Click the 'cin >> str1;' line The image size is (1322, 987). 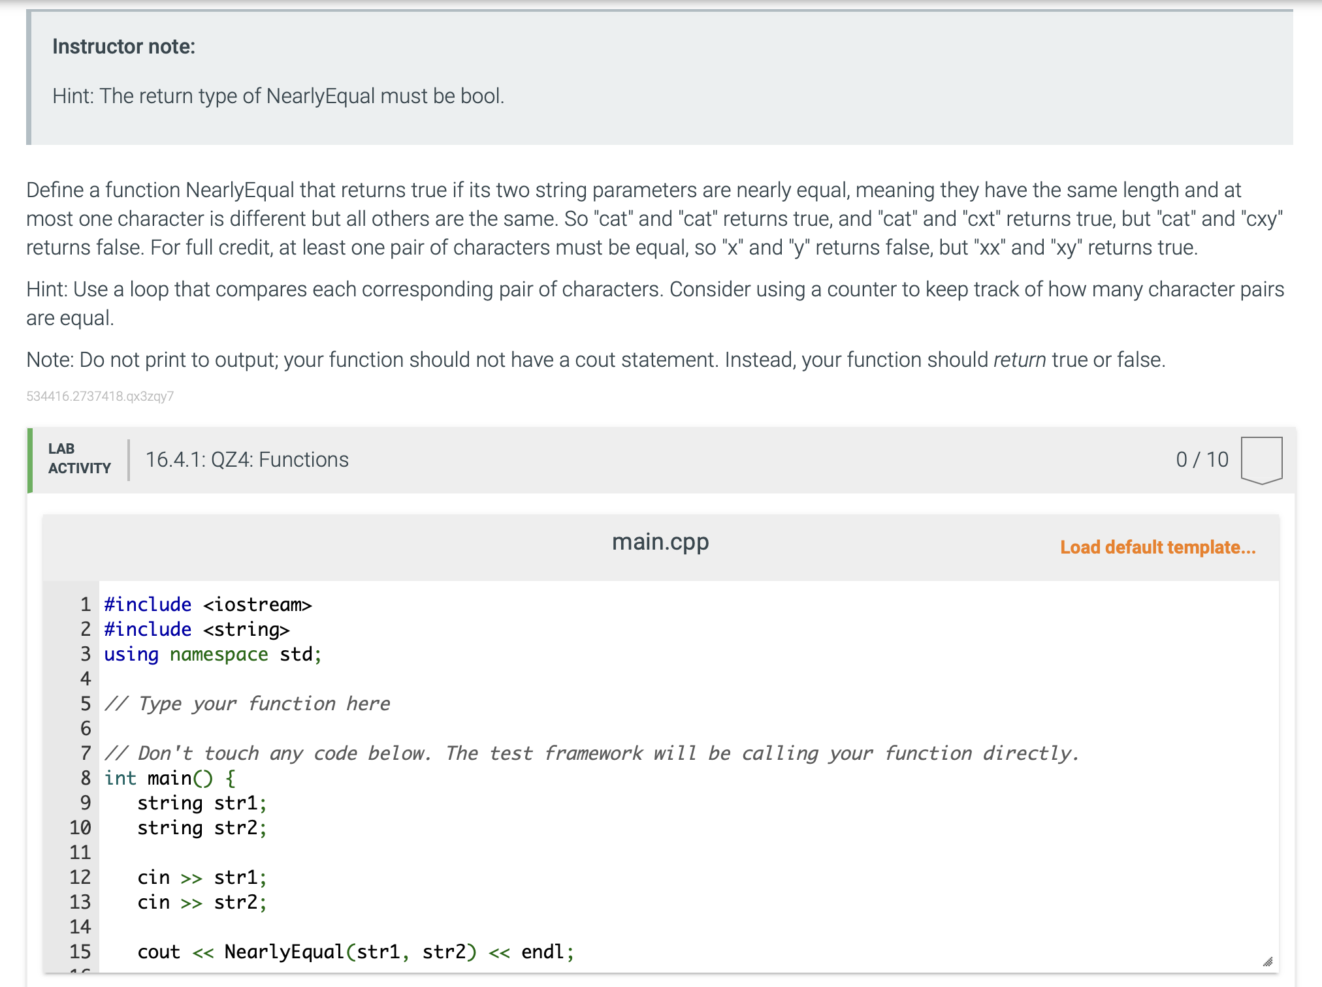click(202, 877)
